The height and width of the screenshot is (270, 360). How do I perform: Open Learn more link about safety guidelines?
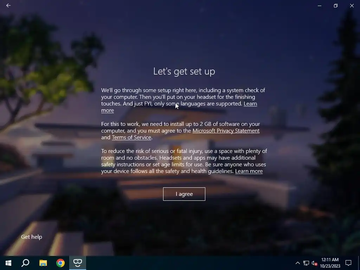click(249, 171)
